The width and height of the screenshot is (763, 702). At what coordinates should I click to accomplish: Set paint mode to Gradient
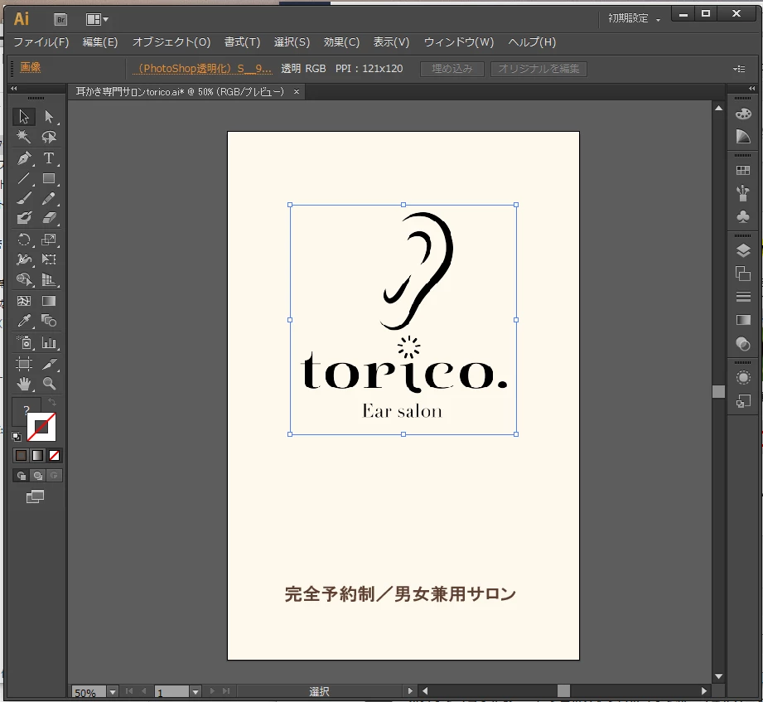pyautogui.click(x=37, y=455)
